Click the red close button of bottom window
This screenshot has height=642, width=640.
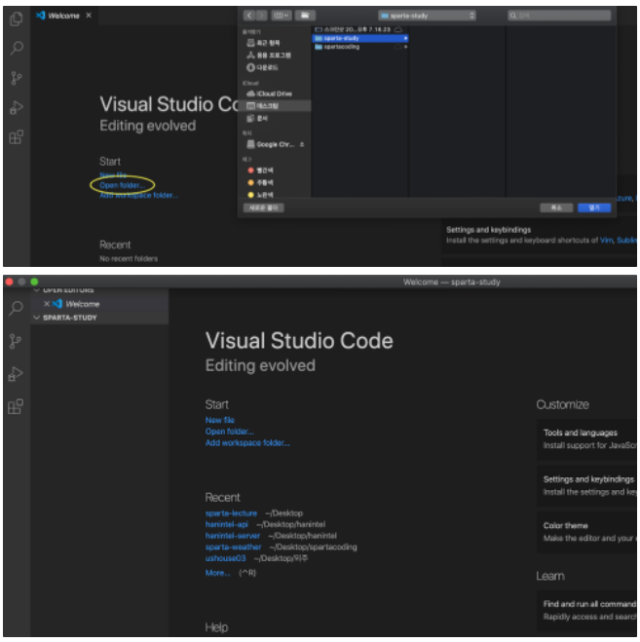(x=10, y=282)
